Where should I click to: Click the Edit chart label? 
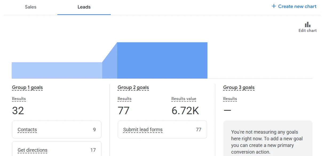[x=308, y=31]
